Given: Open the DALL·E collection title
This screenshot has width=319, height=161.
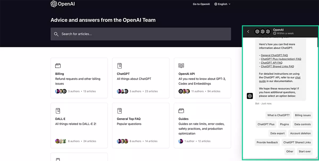Looking at the screenshot, I should pyautogui.click(x=61, y=119).
